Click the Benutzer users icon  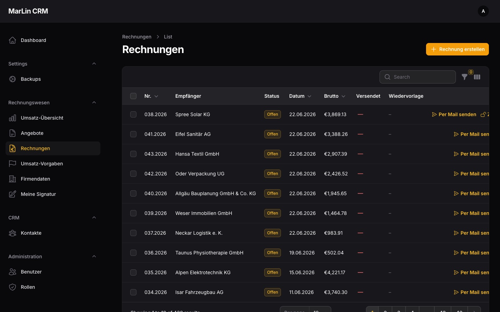click(12, 272)
